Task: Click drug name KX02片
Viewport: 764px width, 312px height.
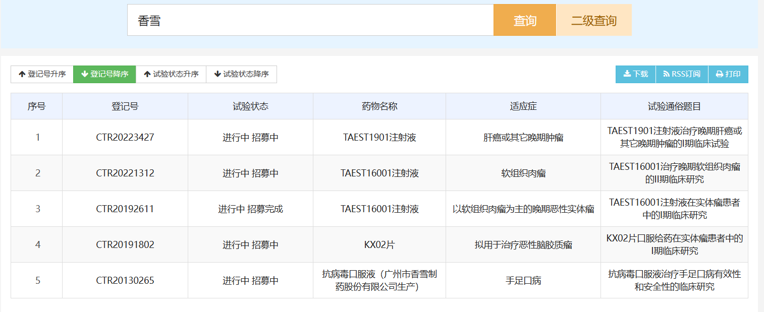Action: click(x=379, y=244)
